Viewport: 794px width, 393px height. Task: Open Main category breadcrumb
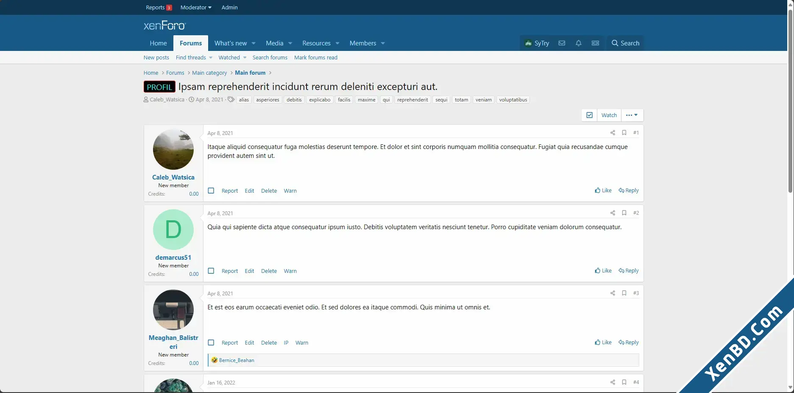pyautogui.click(x=209, y=73)
